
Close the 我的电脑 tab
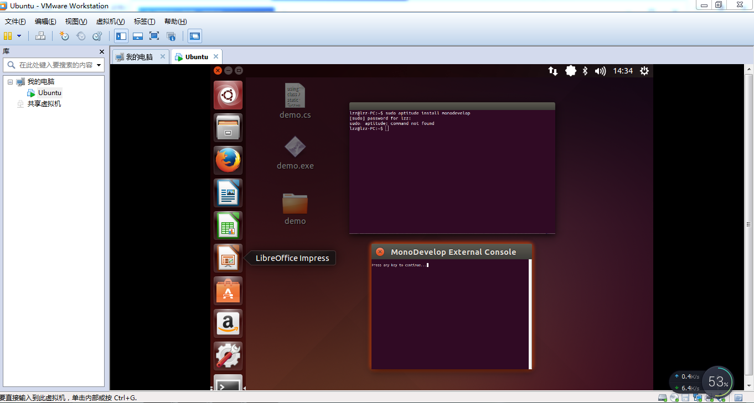pyautogui.click(x=163, y=56)
